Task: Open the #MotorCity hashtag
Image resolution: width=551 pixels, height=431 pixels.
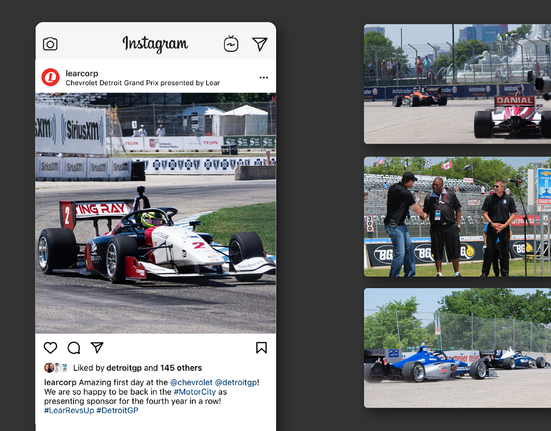Action: tap(194, 392)
